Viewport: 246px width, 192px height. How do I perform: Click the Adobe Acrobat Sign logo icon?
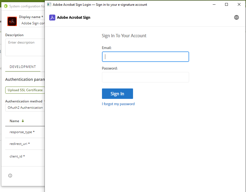click(x=52, y=17)
